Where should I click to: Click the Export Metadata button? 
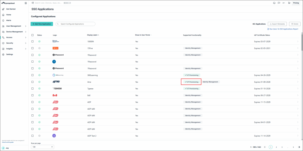[x=277, y=24]
